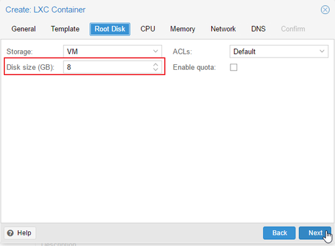Enable the quota checkbox
This screenshot has width=335, height=246.
234,67
